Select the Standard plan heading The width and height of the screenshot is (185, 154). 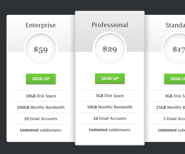[x=175, y=25]
